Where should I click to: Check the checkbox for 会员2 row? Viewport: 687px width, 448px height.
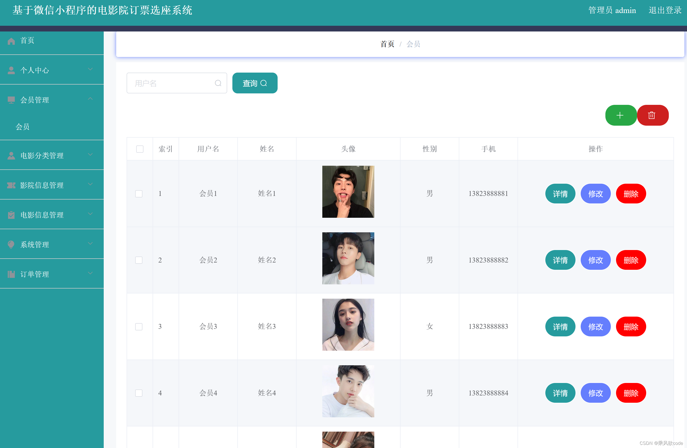(x=139, y=260)
